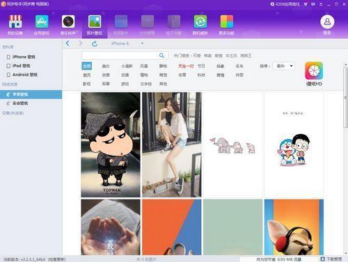Open 下载管理 download manager icon
The width and height of the screenshot is (348, 262).
pyautogui.click(x=322, y=259)
